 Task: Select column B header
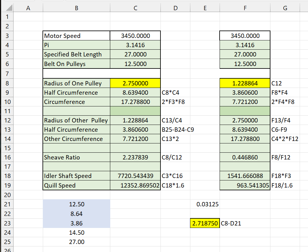click(76, 8)
